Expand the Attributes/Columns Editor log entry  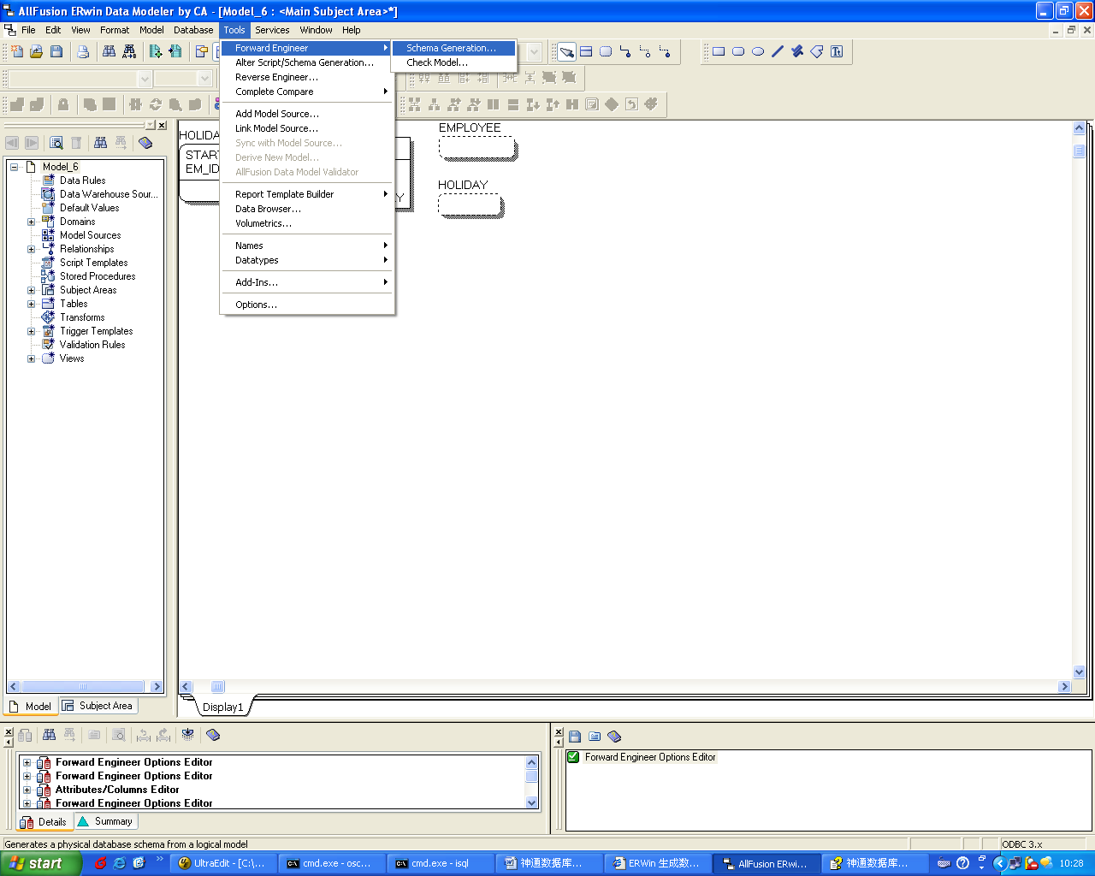tap(27, 790)
